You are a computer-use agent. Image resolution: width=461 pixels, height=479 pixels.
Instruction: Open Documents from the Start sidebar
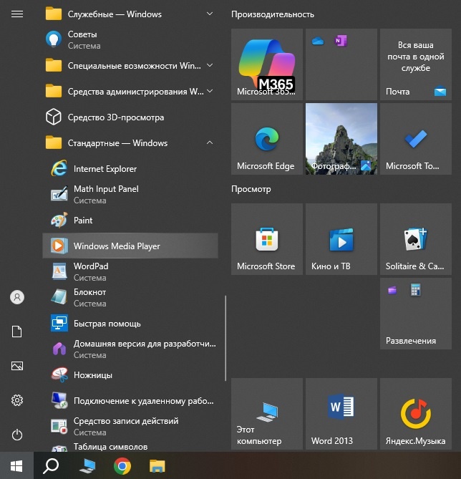point(17,332)
